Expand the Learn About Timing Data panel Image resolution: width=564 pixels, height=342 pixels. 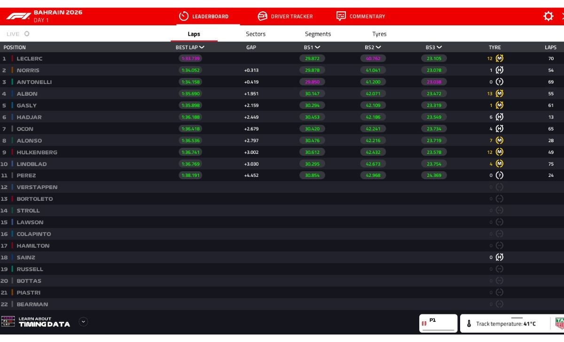click(83, 322)
